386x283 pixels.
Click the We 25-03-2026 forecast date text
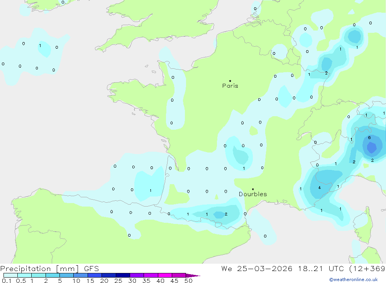(x=257, y=268)
